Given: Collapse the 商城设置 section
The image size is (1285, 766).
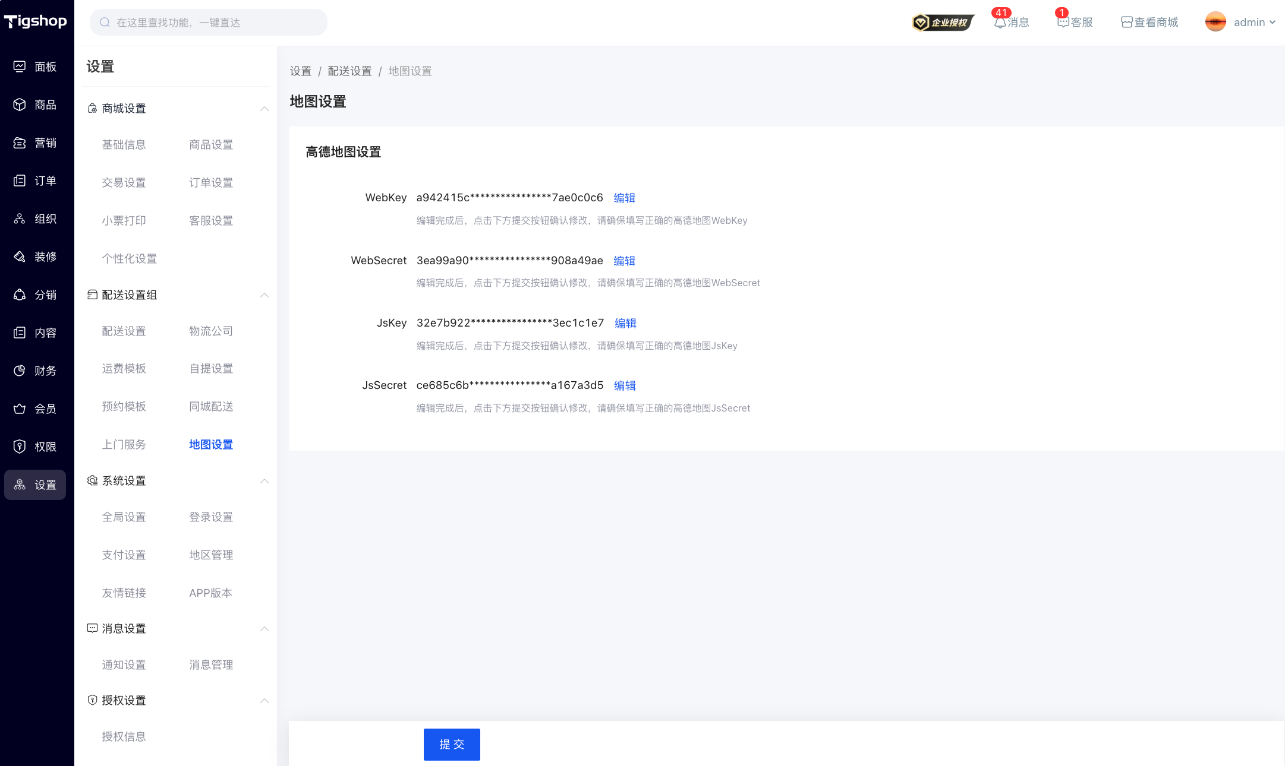Looking at the screenshot, I should 264,109.
